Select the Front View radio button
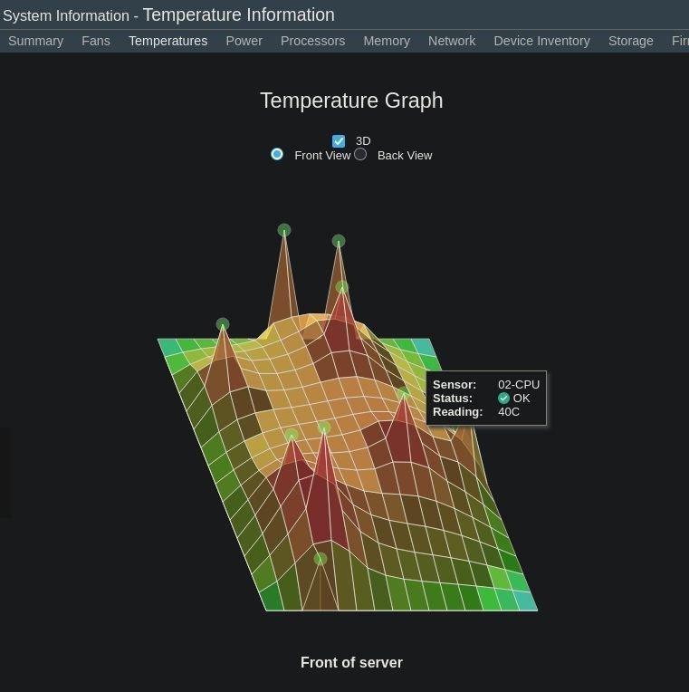689x692 pixels. click(277, 155)
